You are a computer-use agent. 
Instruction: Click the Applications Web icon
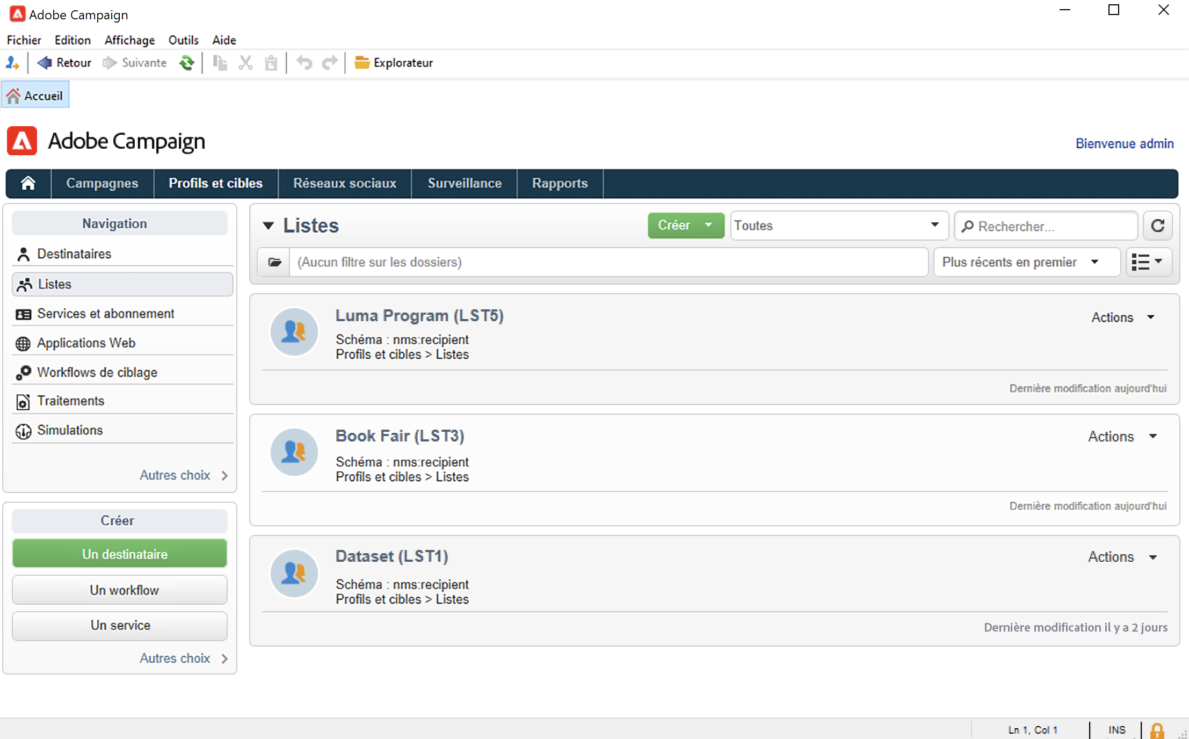23,342
